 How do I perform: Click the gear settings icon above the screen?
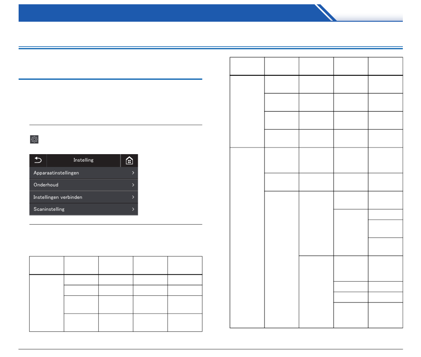click(35, 140)
